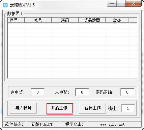This screenshot has width=144, height=130.
Task: Close the window with the red X
Action: click(x=134, y=4)
